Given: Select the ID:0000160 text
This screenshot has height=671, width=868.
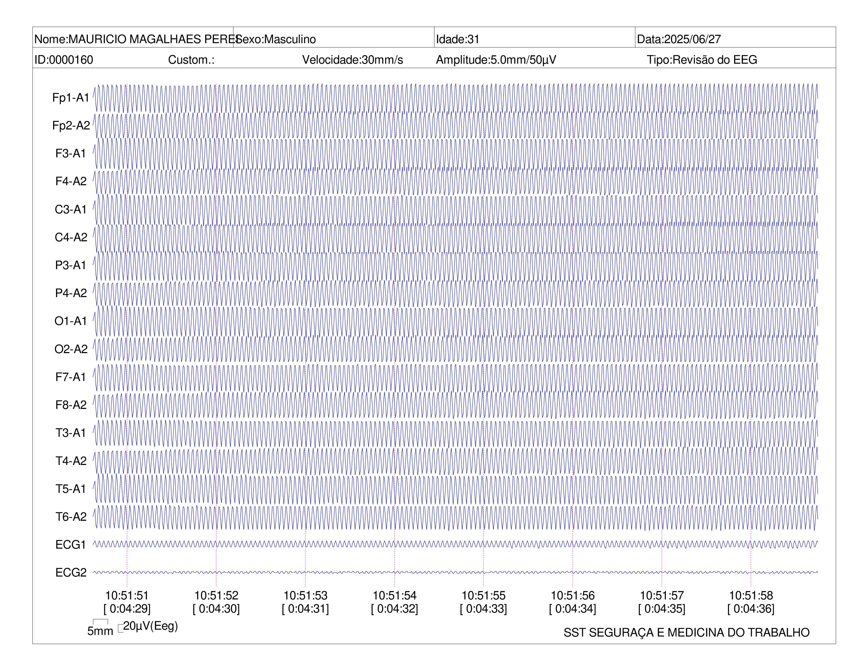Looking at the screenshot, I should tap(64, 60).
